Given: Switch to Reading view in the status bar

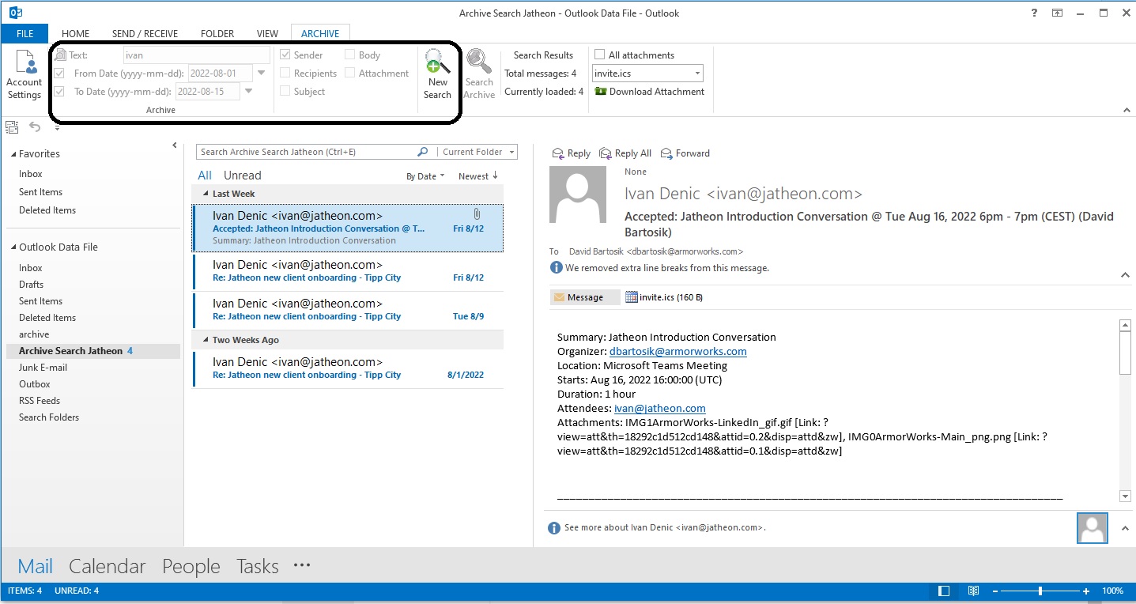Looking at the screenshot, I should tap(973, 591).
